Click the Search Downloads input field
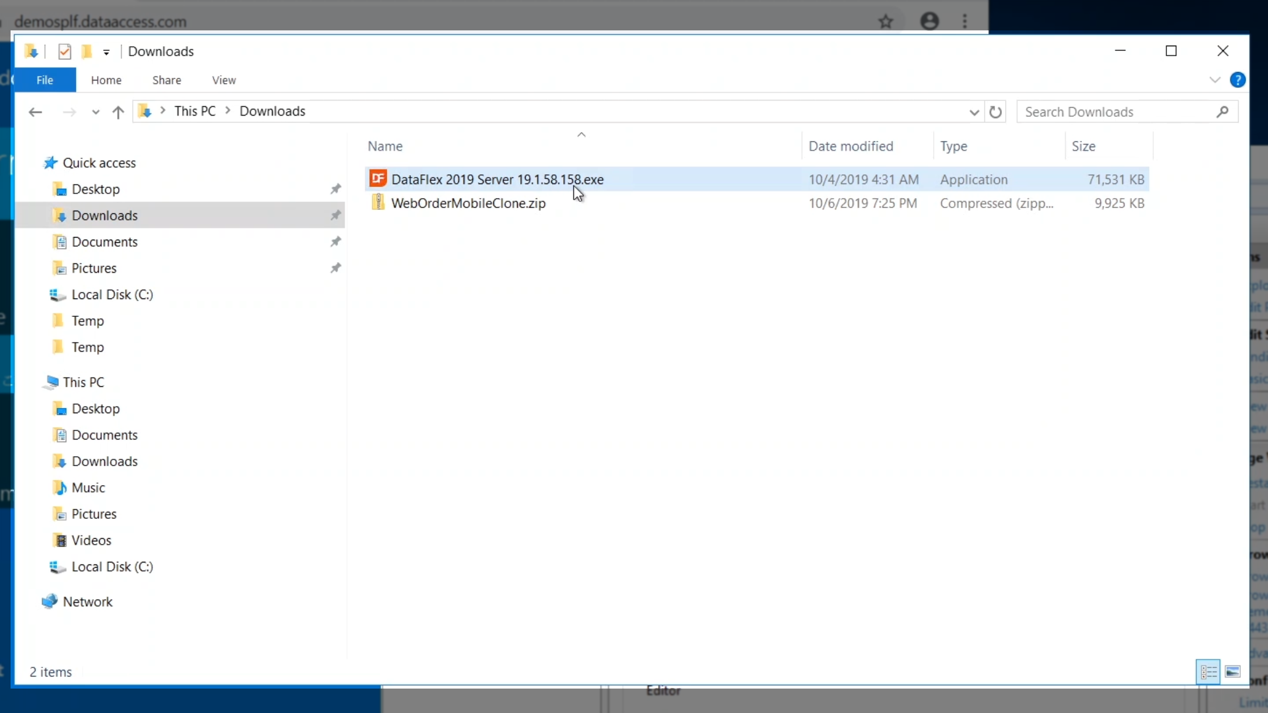This screenshot has height=713, width=1268. click(x=1116, y=112)
